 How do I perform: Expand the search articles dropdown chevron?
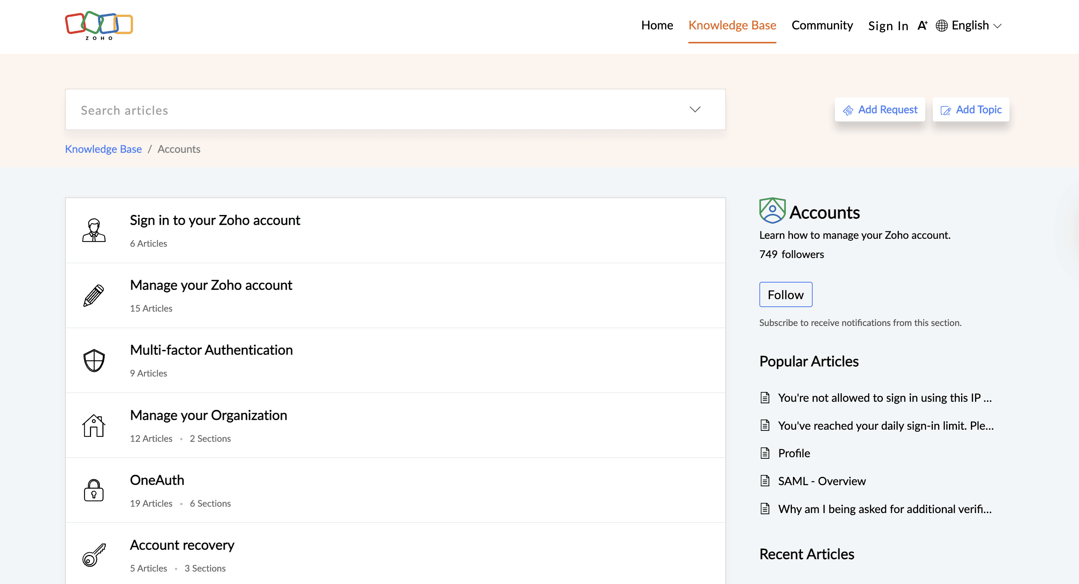(695, 110)
